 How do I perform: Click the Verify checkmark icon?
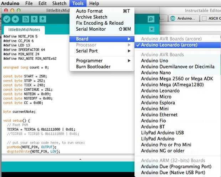point(7,19)
